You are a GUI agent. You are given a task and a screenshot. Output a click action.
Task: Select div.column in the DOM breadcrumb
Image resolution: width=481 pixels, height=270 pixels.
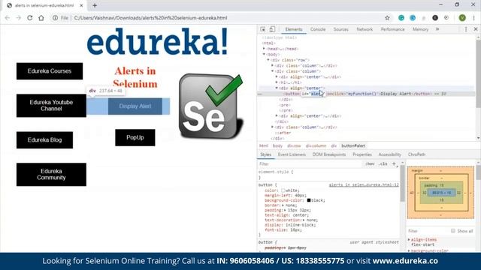pyautogui.click(x=316, y=145)
